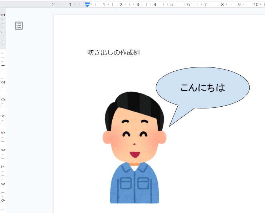Click the heading text 吹き出しの作成例
This screenshot has height=213, width=265.
click(x=113, y=52)
